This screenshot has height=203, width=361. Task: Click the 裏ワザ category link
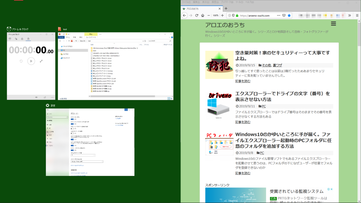click(277, 65)
